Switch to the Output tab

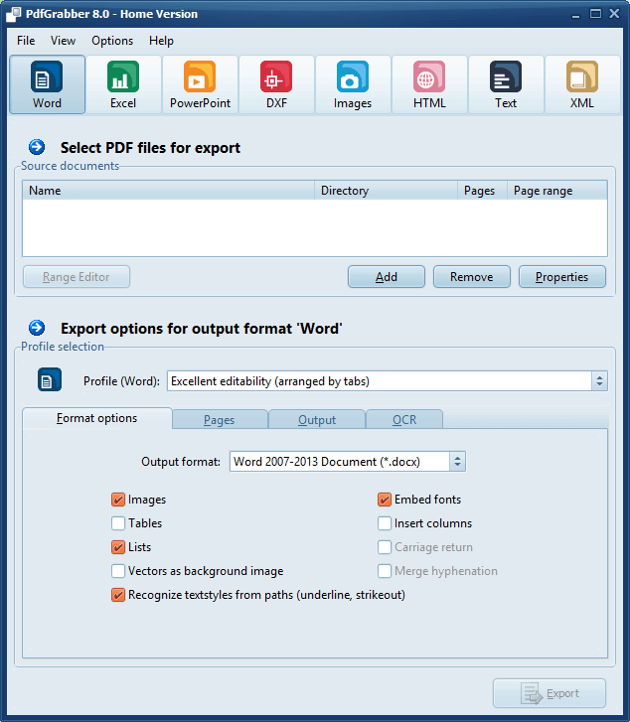click(317, 419)
